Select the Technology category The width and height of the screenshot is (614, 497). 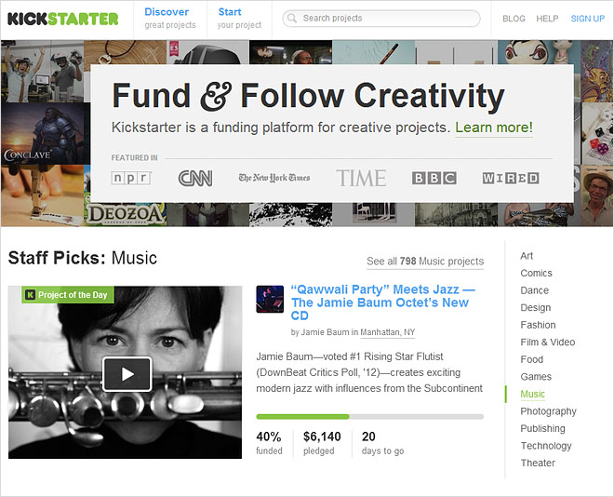pos(546,446)
